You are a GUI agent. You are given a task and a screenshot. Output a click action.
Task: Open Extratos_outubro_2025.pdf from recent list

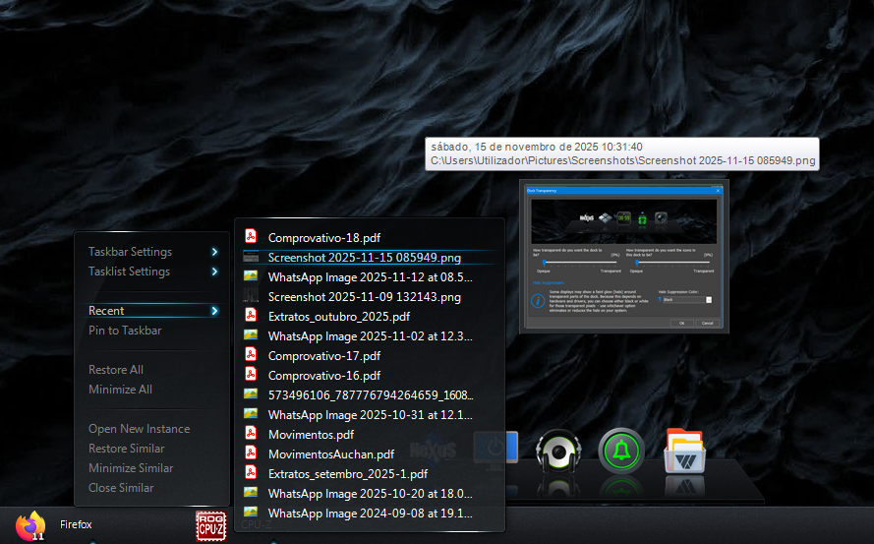[338, 316]
